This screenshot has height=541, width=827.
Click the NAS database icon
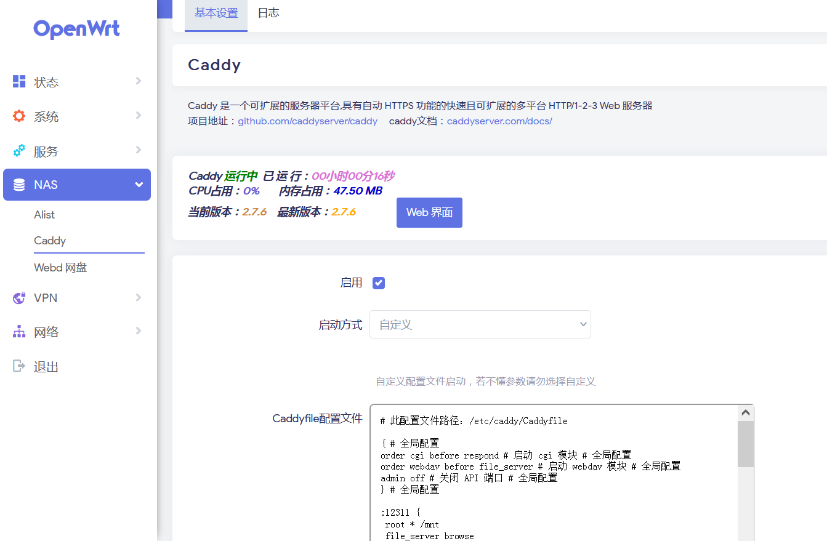[x=19, y=185]
